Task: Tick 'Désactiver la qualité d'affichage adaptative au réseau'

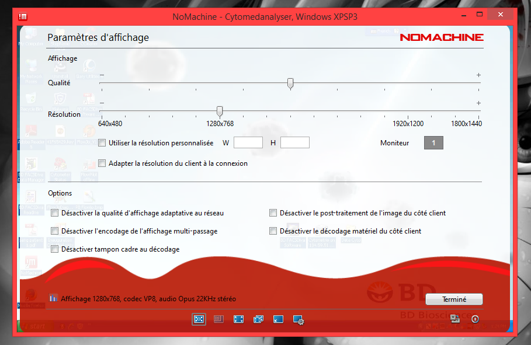Action: [54, 213]
